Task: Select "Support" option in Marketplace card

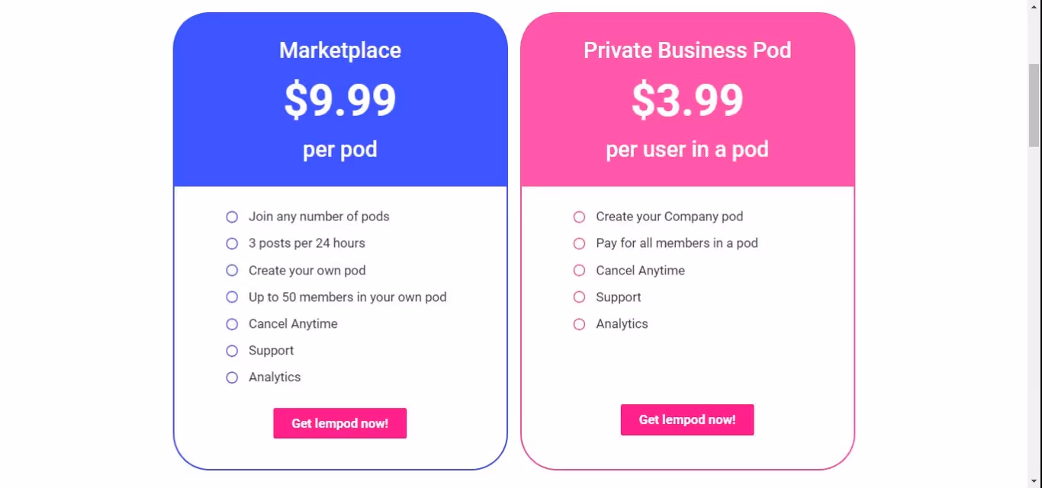Action: pos(232,350)
